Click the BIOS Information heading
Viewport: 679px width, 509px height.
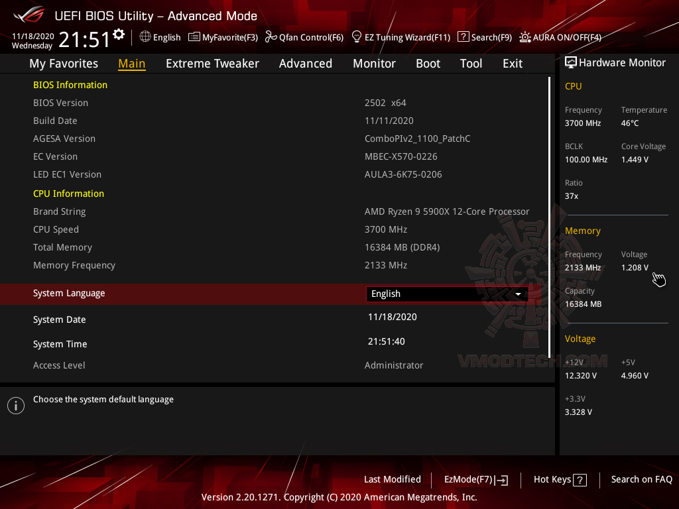coord(70,85)
